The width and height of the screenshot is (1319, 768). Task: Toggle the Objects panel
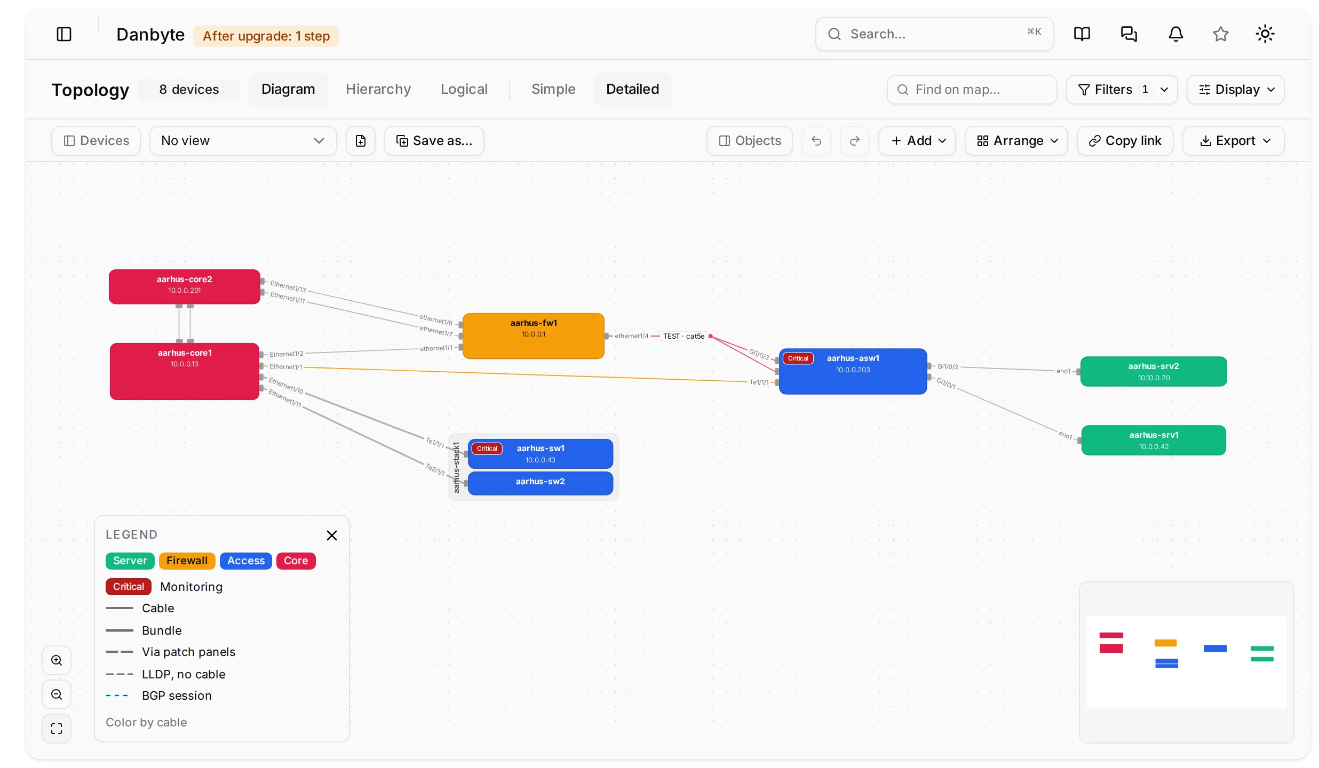[x=750, y=141]
